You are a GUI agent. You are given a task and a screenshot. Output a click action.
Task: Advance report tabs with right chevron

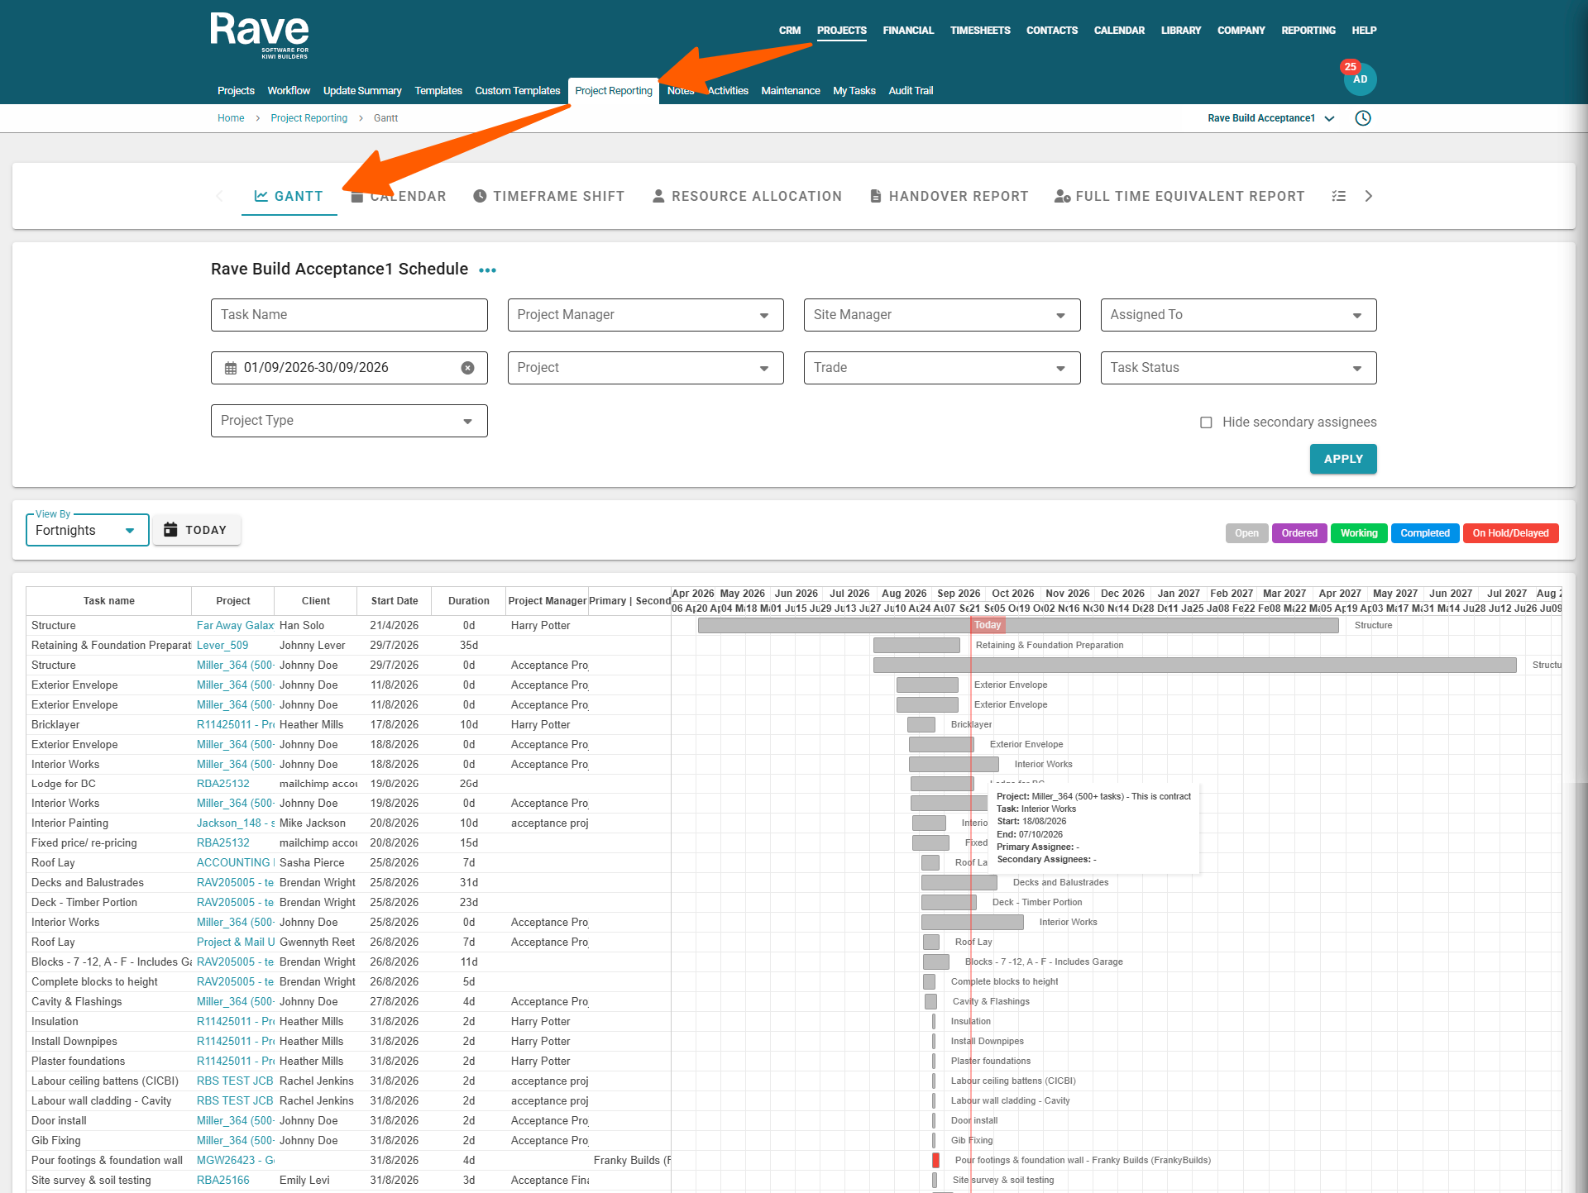coord(1369,196)
